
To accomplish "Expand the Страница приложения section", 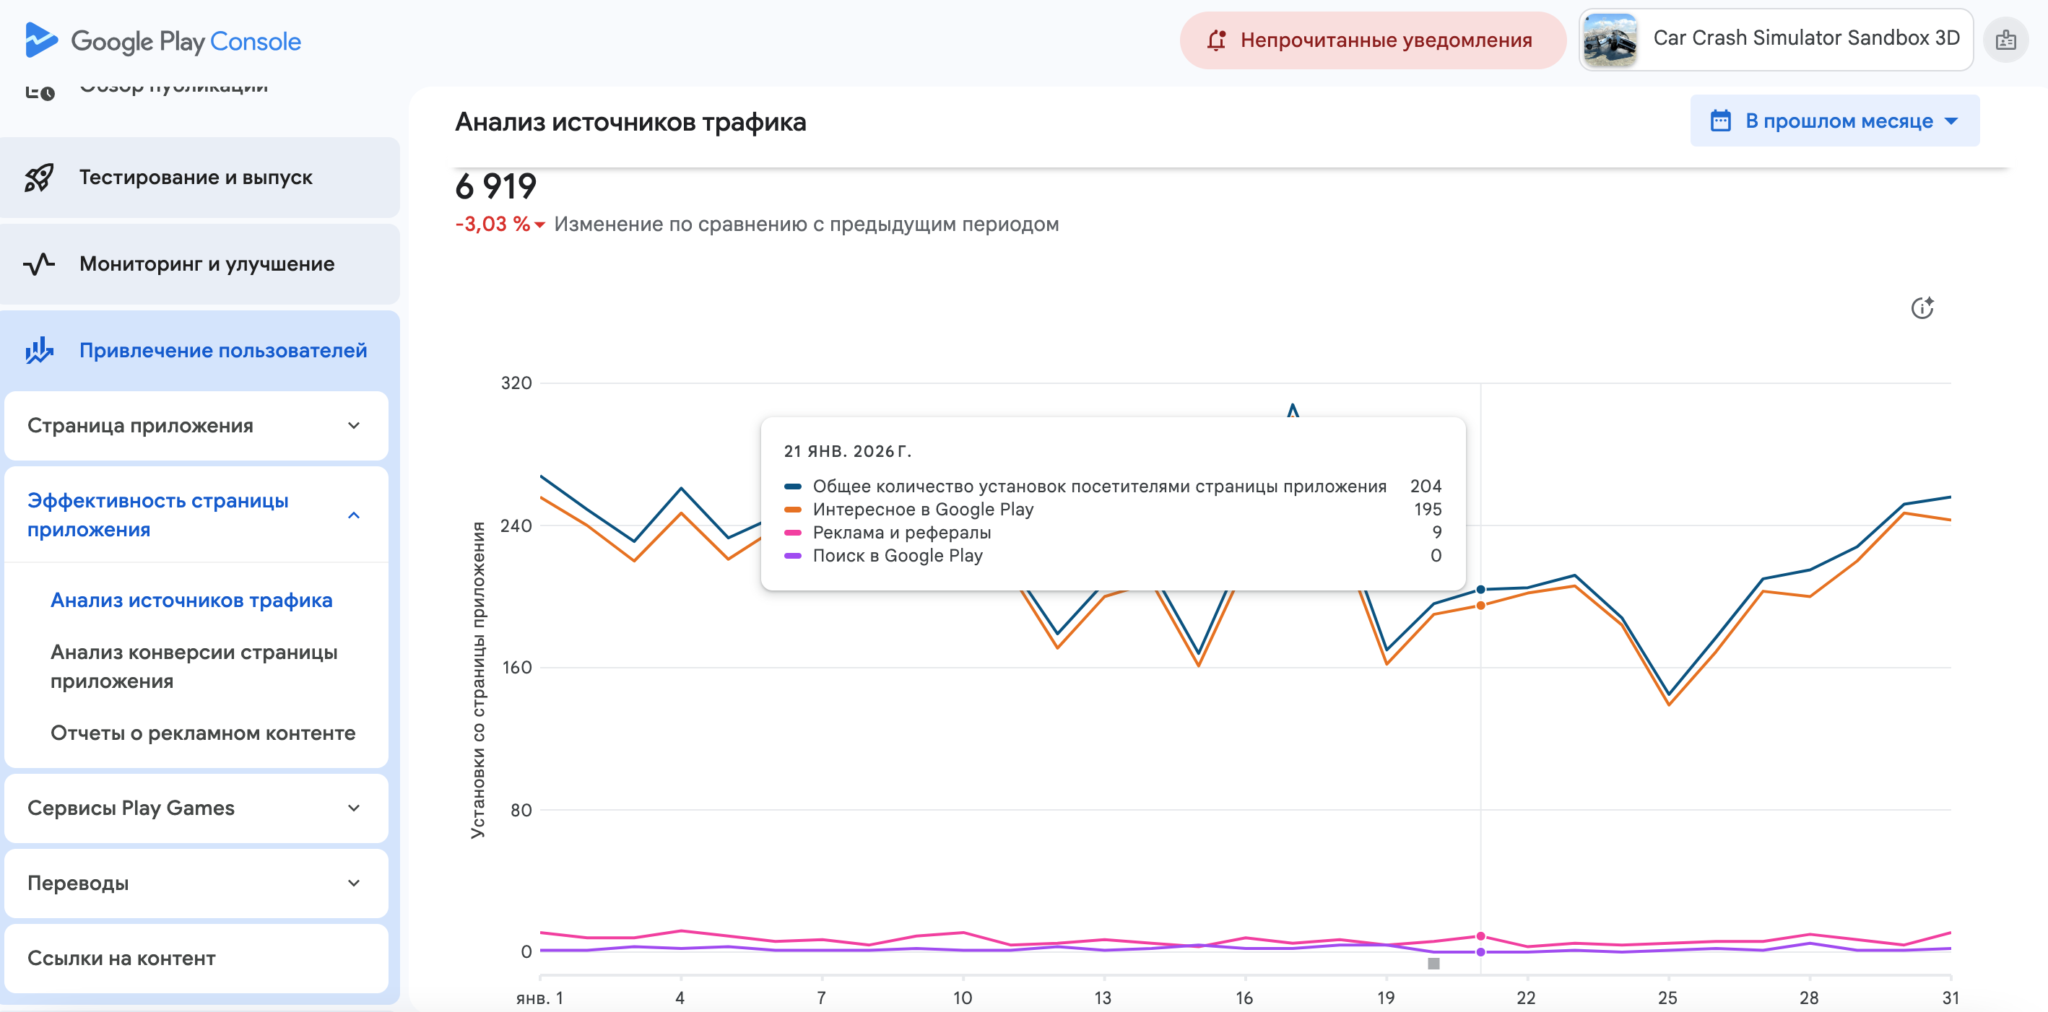I will [x=196, y=425].
